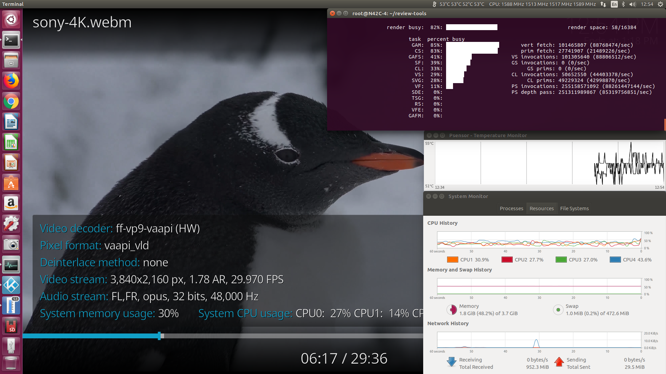Click the 'Video stream' resolution info line

[162, 279]
